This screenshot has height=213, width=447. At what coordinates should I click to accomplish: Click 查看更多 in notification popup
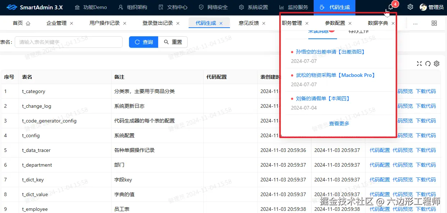(x=339, y=124)
